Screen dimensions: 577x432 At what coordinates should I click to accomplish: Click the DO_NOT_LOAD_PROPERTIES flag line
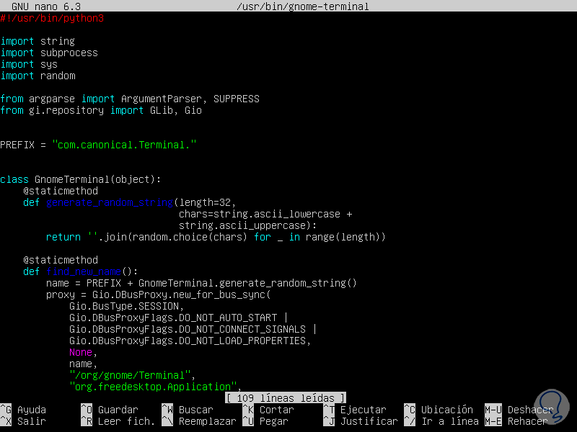190,341
